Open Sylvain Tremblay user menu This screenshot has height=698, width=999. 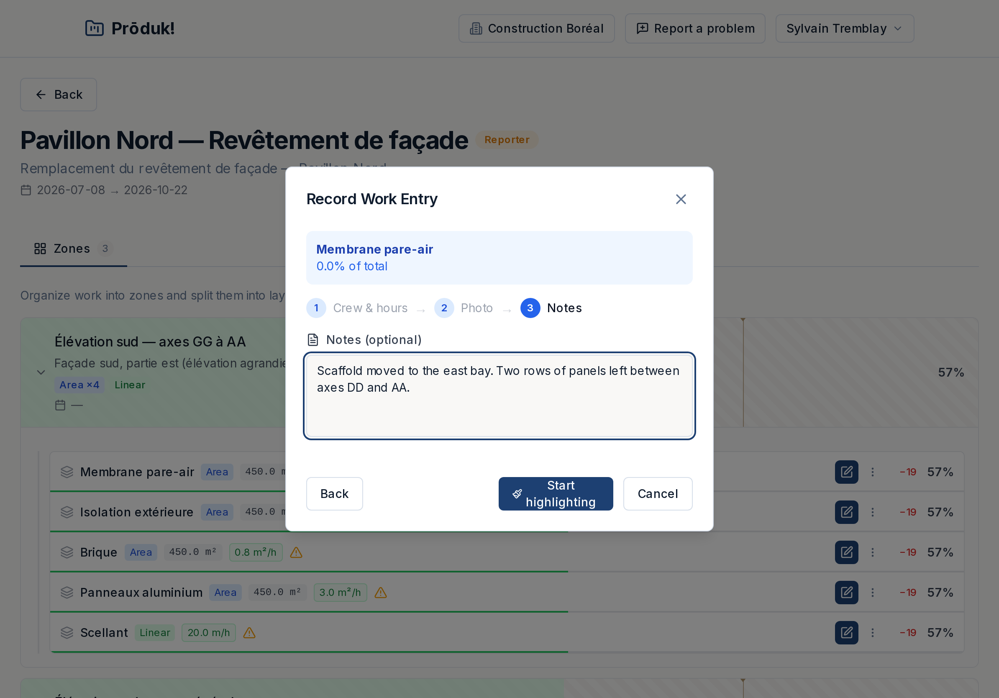click(844, 28)
